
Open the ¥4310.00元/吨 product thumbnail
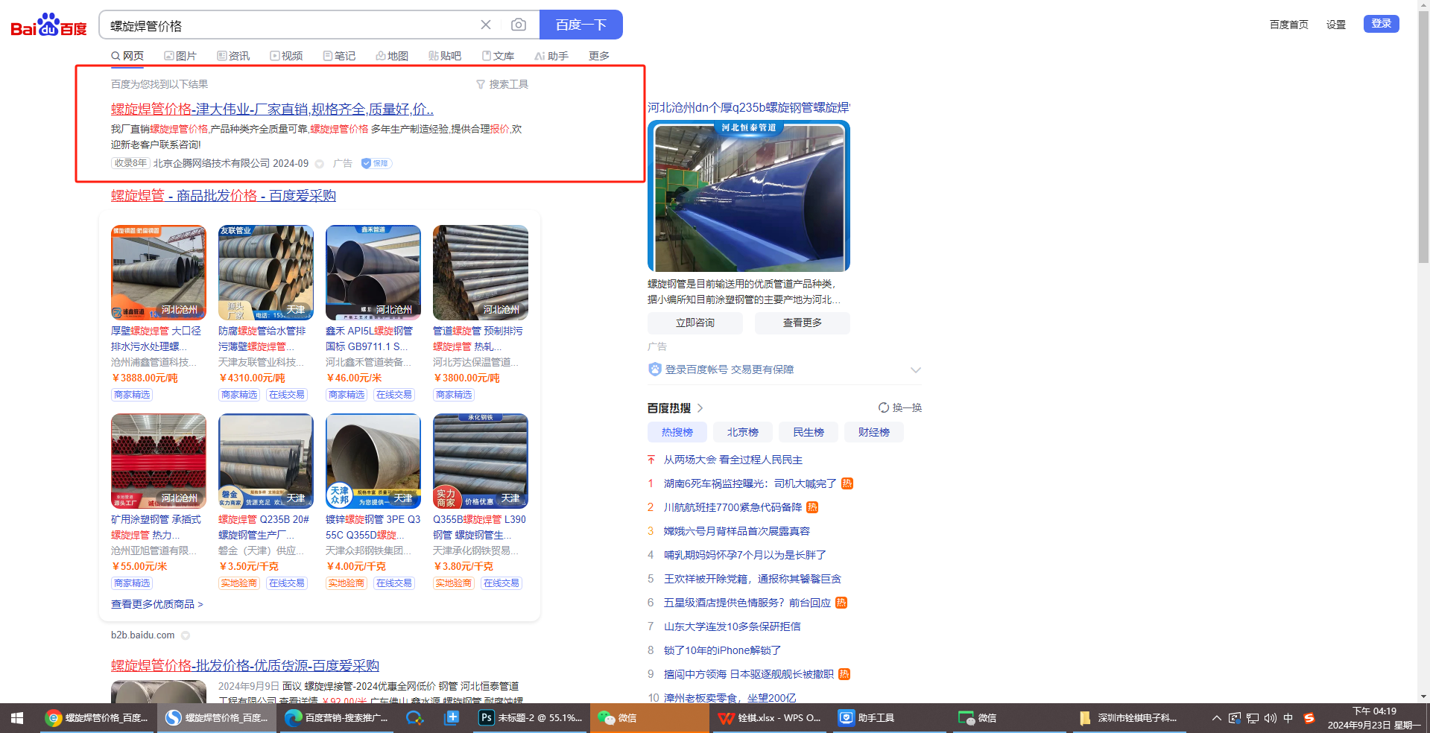pyautogui.click(x=266, y=273)
